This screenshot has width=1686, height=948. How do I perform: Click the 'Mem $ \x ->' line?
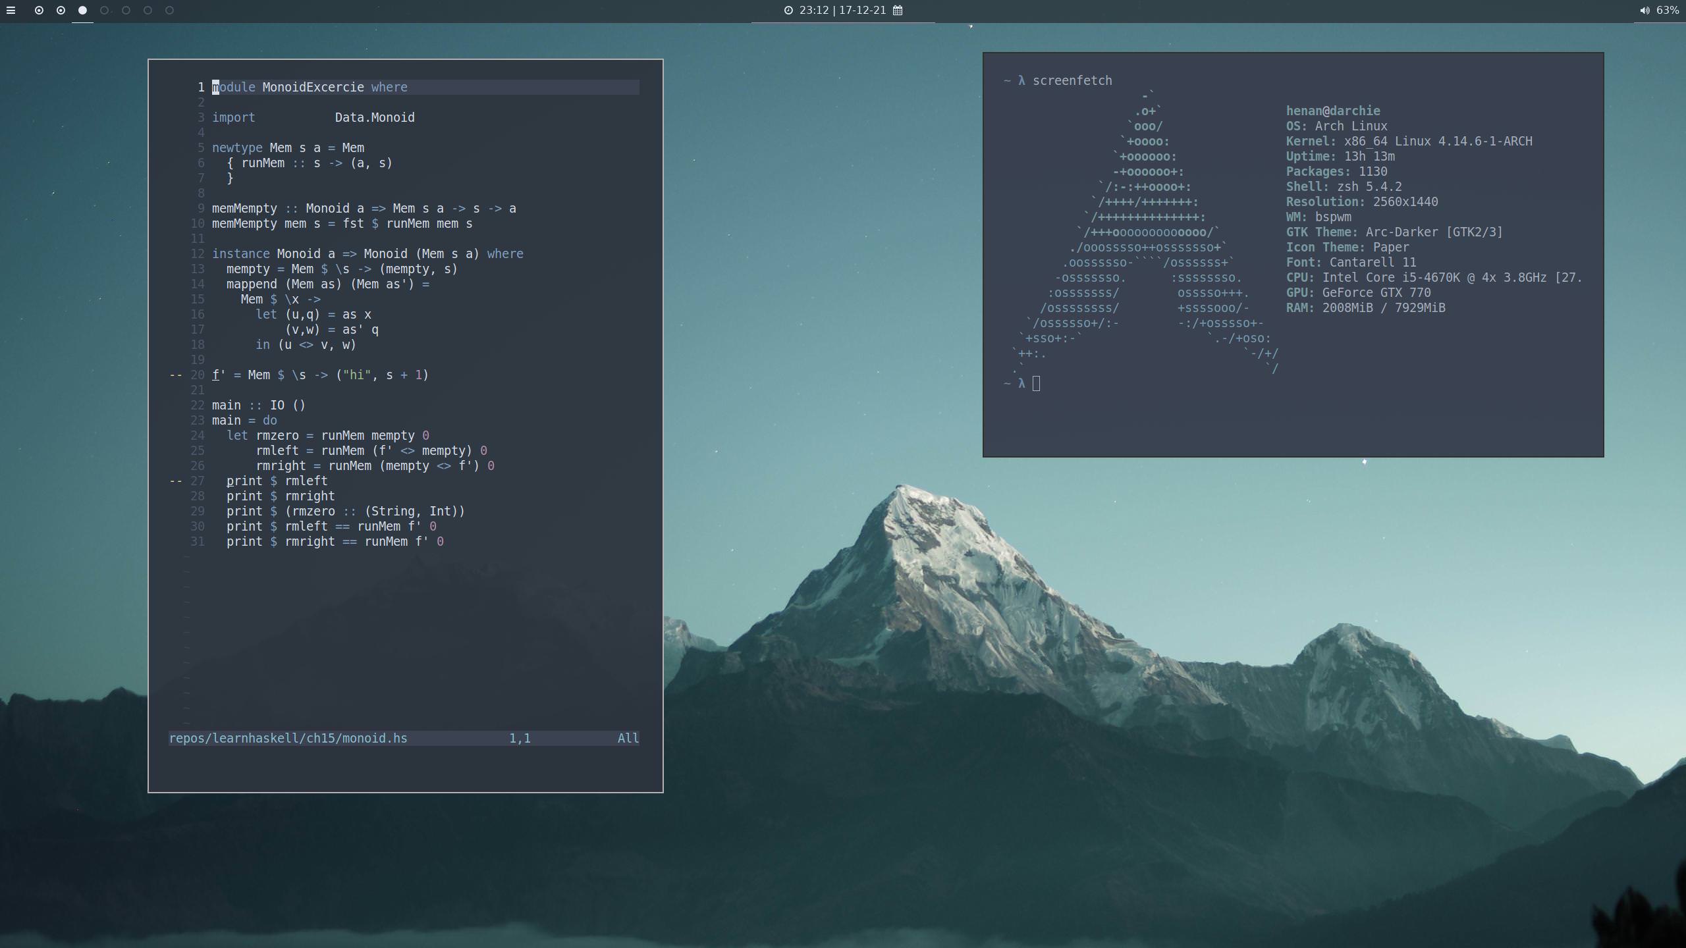281,299
